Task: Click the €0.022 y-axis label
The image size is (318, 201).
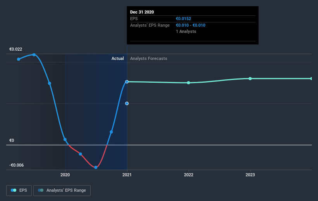Action: [x=15, y=49]
